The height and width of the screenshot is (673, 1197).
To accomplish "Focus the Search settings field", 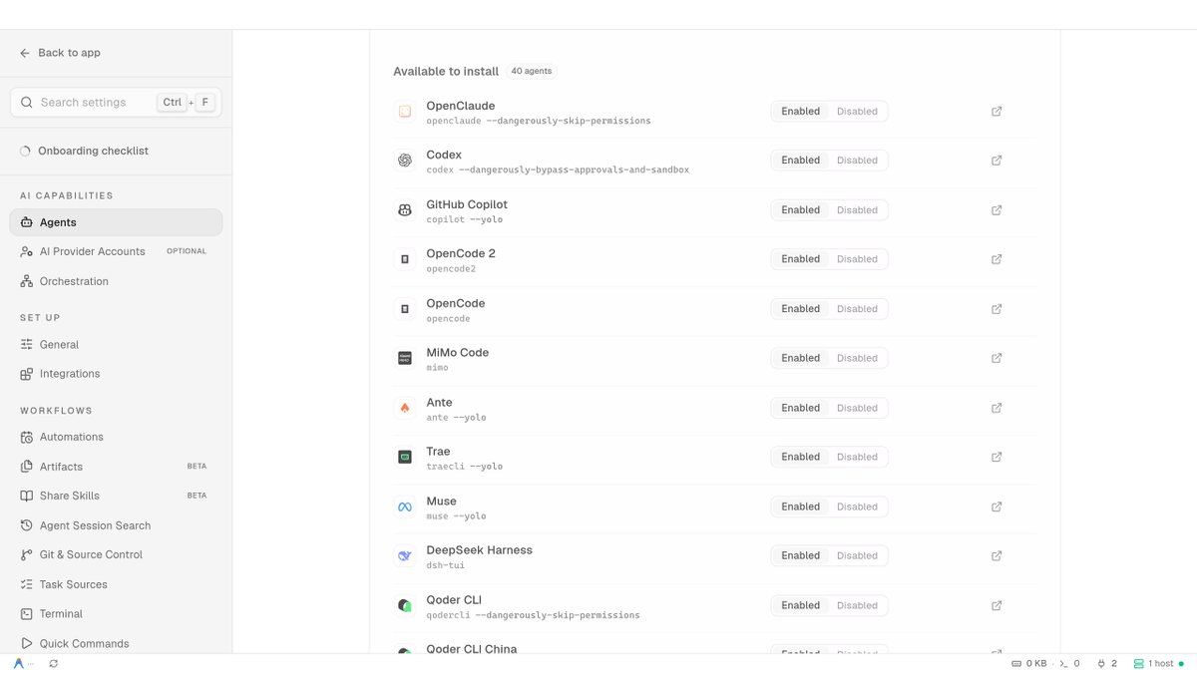I will pyautogui.click(x=116, y=102).
